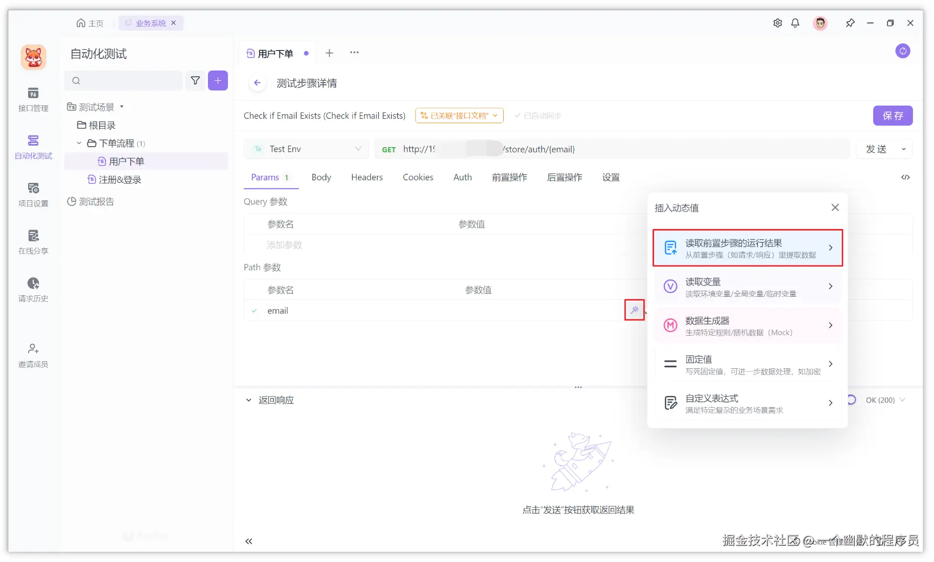The width and height of the screenshot is (934, 562).
Task: Open the 前置操作 tab
Action: pos(509,177)
